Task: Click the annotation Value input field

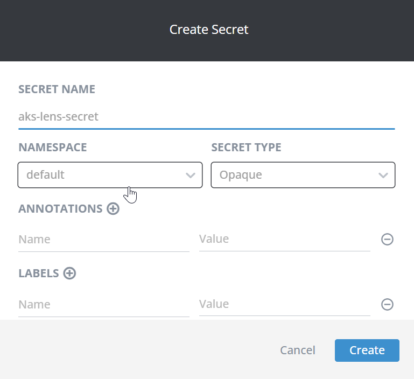Action: tap(284, 239)
